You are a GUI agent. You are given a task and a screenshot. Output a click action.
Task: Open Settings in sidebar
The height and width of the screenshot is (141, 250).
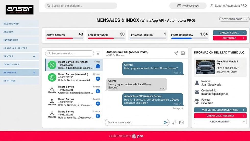[x=19, y=81]
